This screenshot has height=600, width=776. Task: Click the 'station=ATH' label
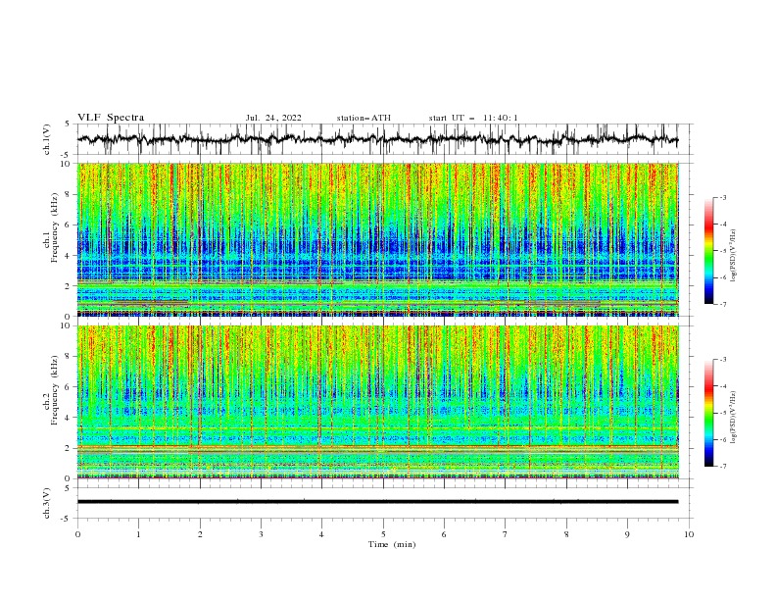point(364,118)
